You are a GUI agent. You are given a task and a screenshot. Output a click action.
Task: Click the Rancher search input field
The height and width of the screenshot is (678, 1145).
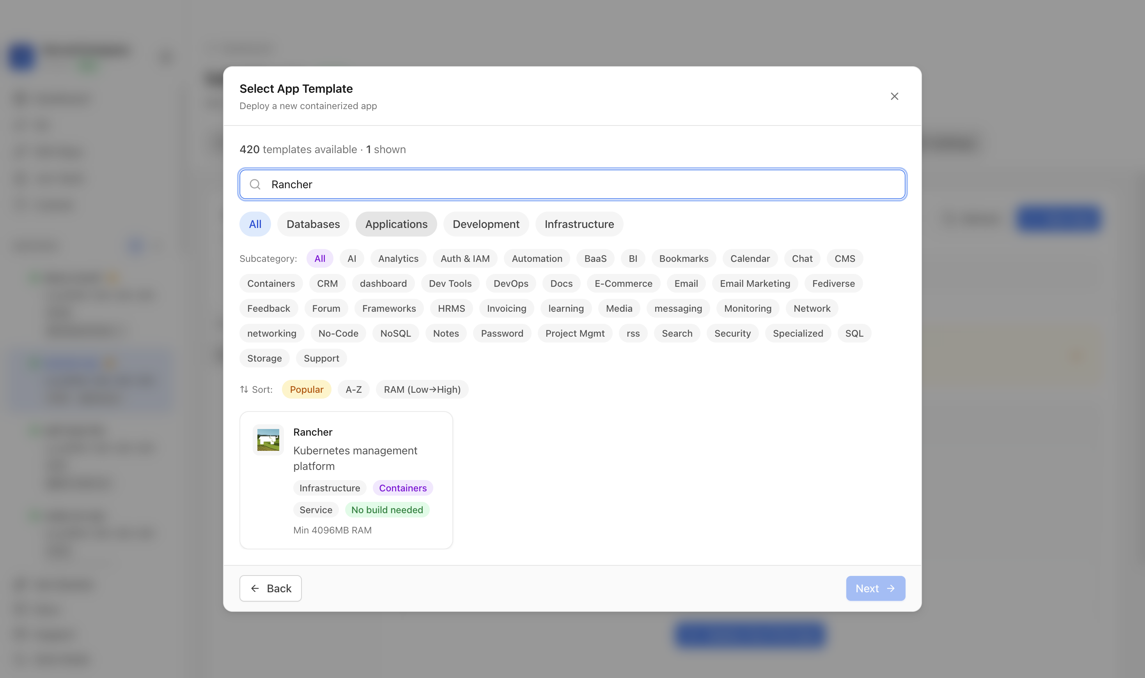(x=572, y=184)
